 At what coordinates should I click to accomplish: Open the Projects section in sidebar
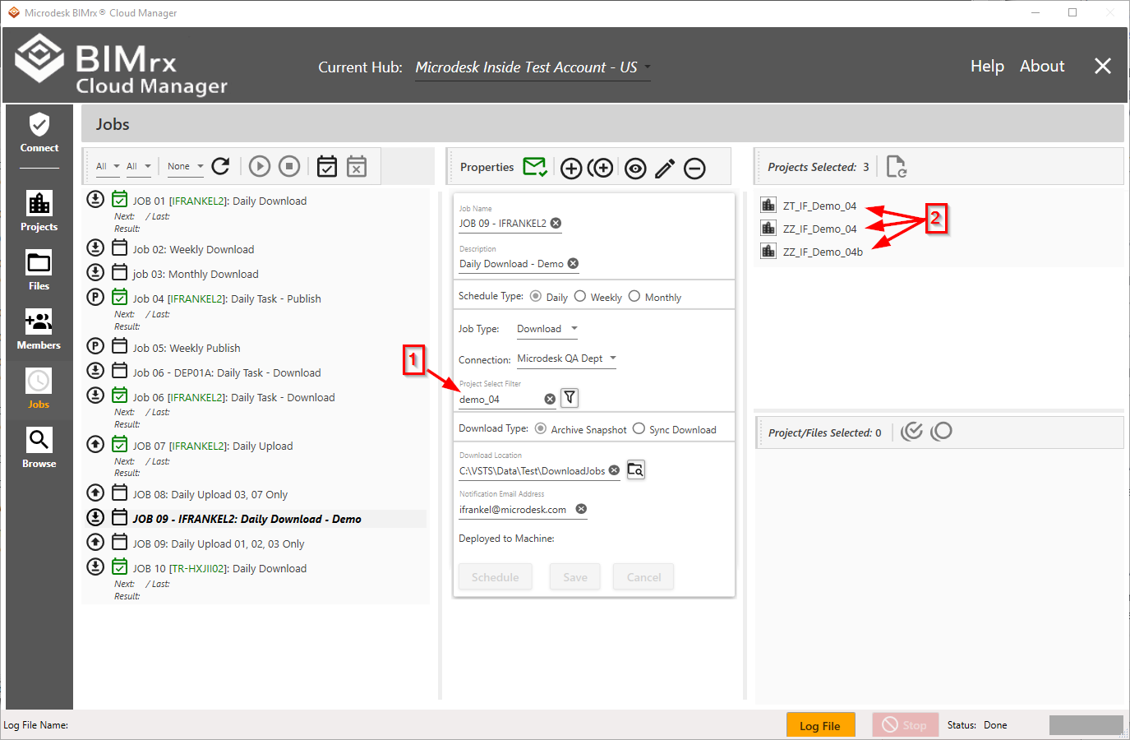pos(39,211)
